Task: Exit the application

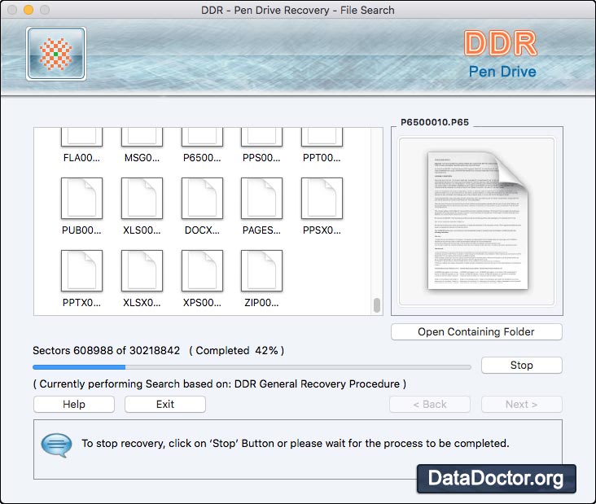Action: click(x=165, y=405)
